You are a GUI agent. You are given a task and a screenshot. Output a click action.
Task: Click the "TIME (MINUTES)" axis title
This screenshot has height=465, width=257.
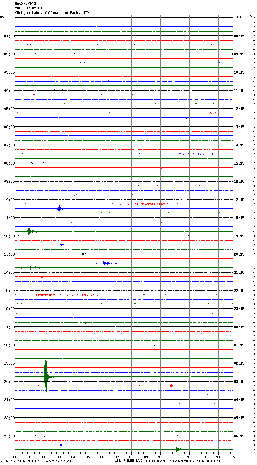128,460
